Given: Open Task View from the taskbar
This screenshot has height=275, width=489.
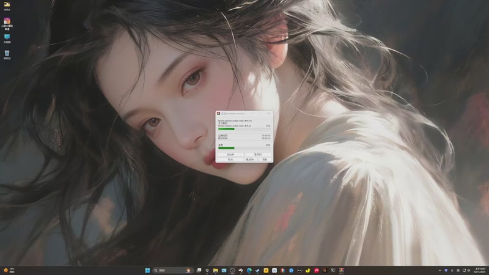Looking at the screenshot, I should (x=199, y=270).
